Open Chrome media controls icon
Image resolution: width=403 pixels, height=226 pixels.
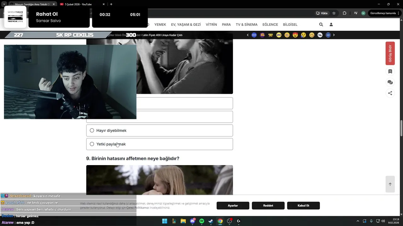356,13
